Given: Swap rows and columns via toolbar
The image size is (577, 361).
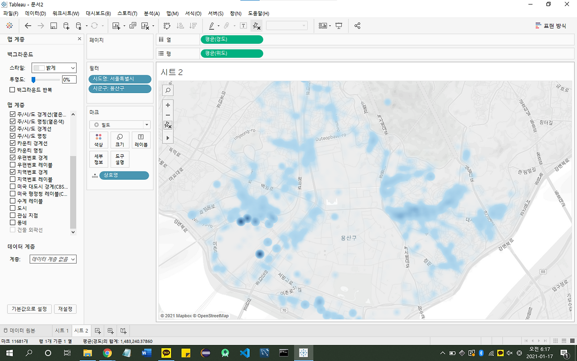Looking at the screenshot, I should tap(167, 26).
